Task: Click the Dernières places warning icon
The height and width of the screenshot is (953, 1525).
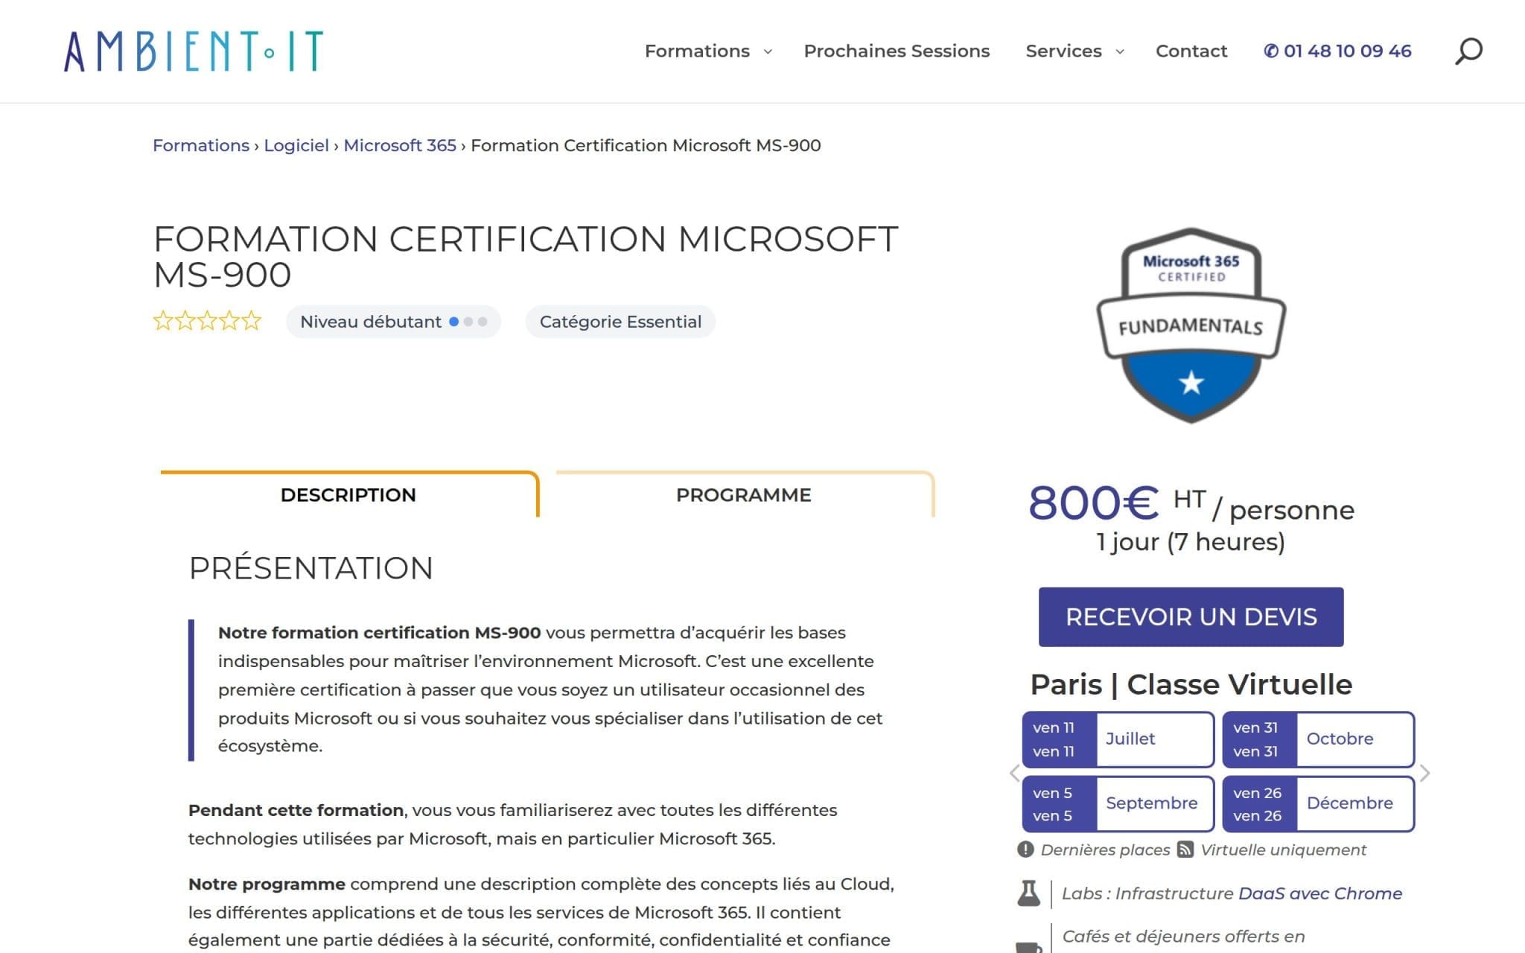Action: coord(1025,850)
